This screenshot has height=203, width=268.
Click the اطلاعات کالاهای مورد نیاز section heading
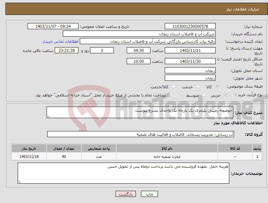238,123
